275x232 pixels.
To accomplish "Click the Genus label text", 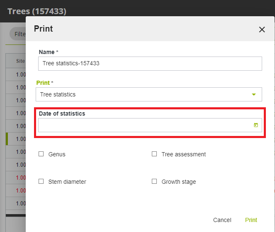I will 57,154.
